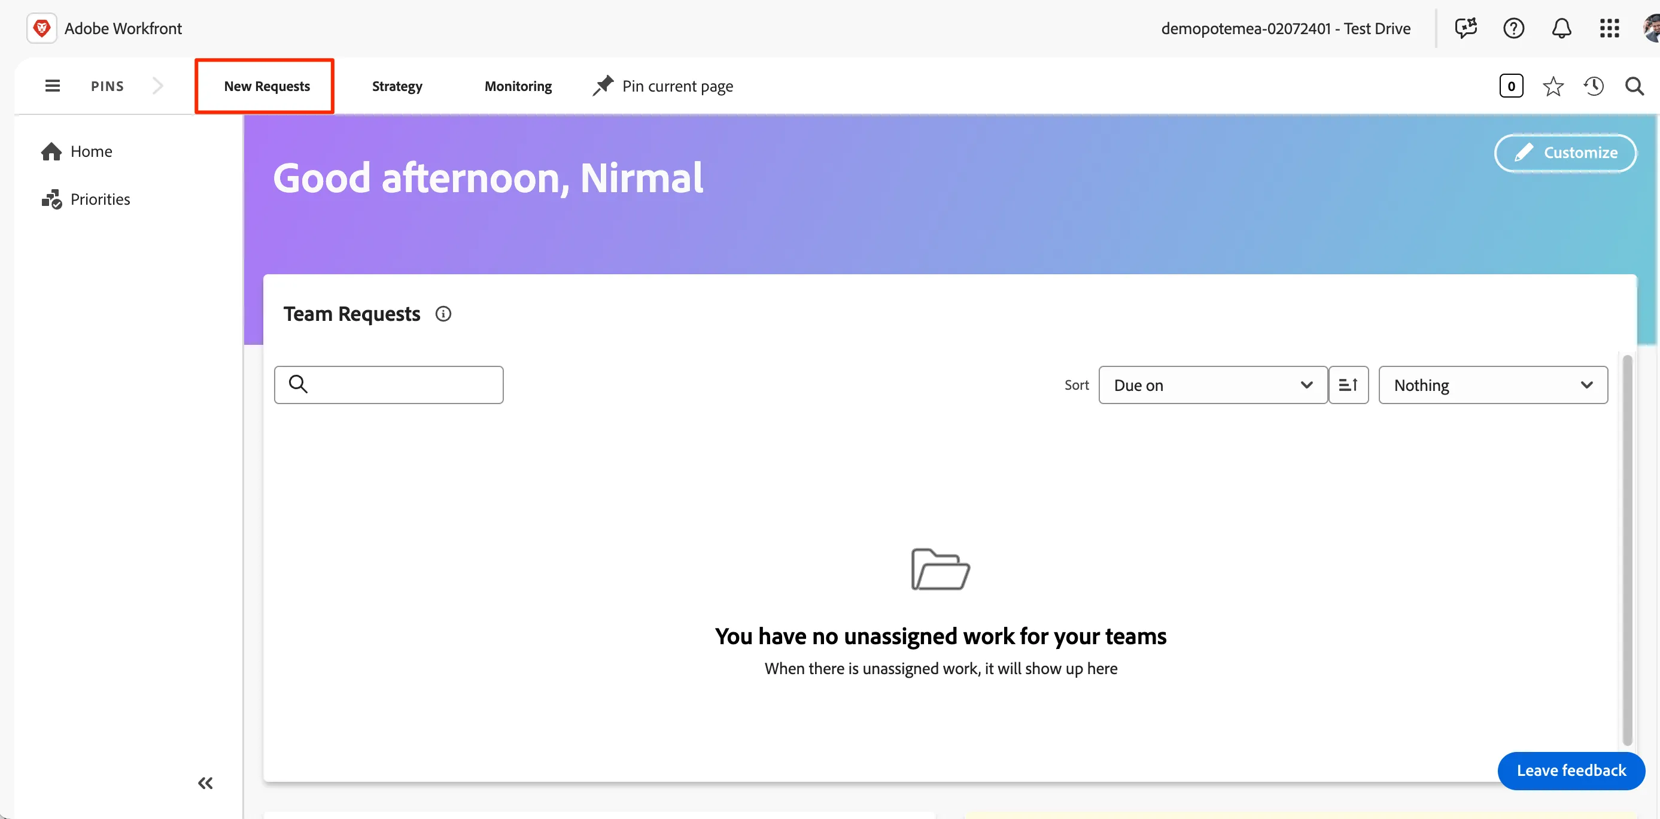This screenshot has width=1660, height=819.
Task: Go to Home in sidebar
Action: pyautogui.click(x=76, y=151)
